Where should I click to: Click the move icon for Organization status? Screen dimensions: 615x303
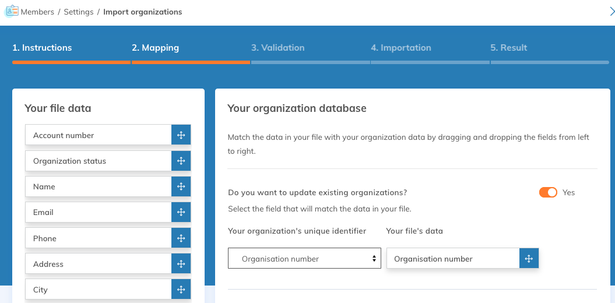tap(181, 161)
